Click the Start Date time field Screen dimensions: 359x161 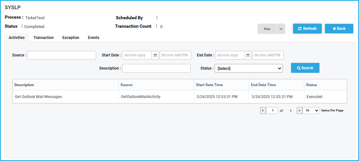pyautogui.click(x=176, y=55)
